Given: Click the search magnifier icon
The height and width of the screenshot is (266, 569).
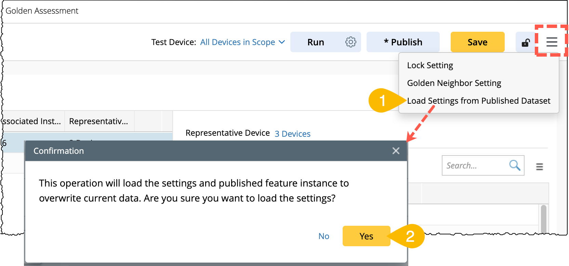Looking at the screenshot, I should 515,165.
